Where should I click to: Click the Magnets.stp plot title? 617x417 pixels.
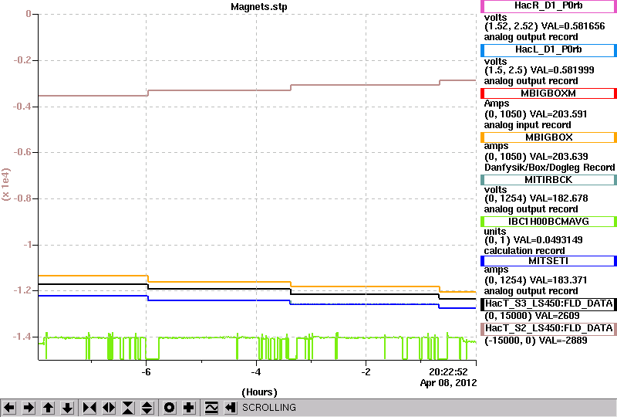point(259,7)
